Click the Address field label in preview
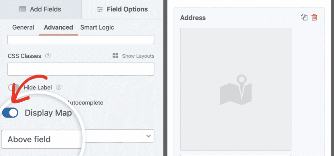334x156 pixels. click(193, 18)
